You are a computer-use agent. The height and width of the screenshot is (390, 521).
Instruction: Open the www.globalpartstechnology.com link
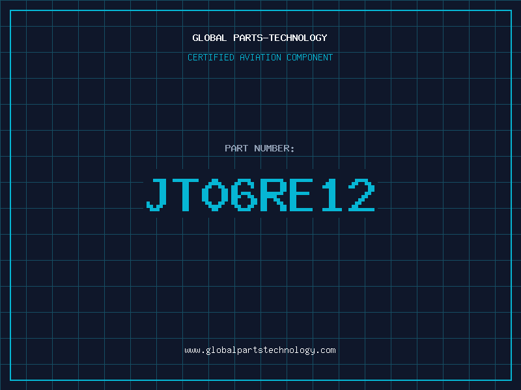click(x=260, y=350)
